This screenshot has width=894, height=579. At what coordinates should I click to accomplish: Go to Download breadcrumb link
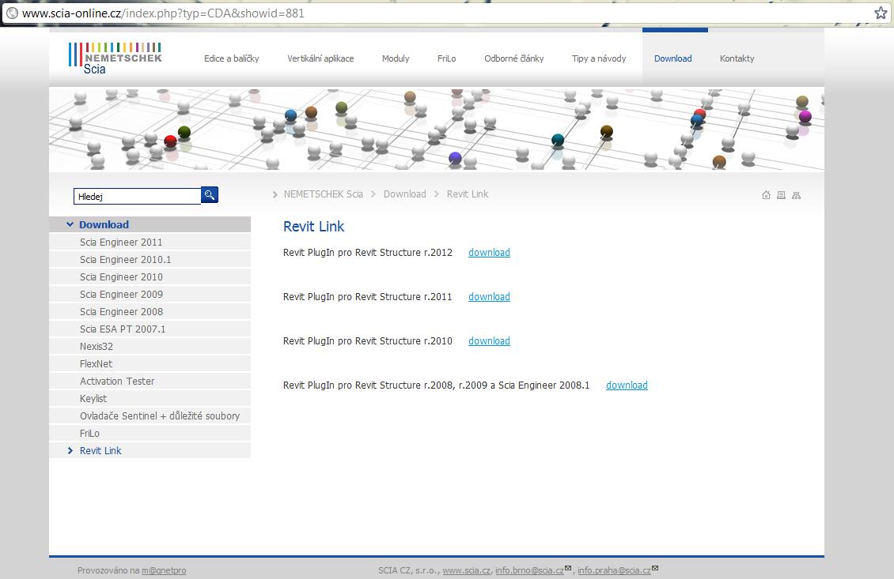(405, 194)
